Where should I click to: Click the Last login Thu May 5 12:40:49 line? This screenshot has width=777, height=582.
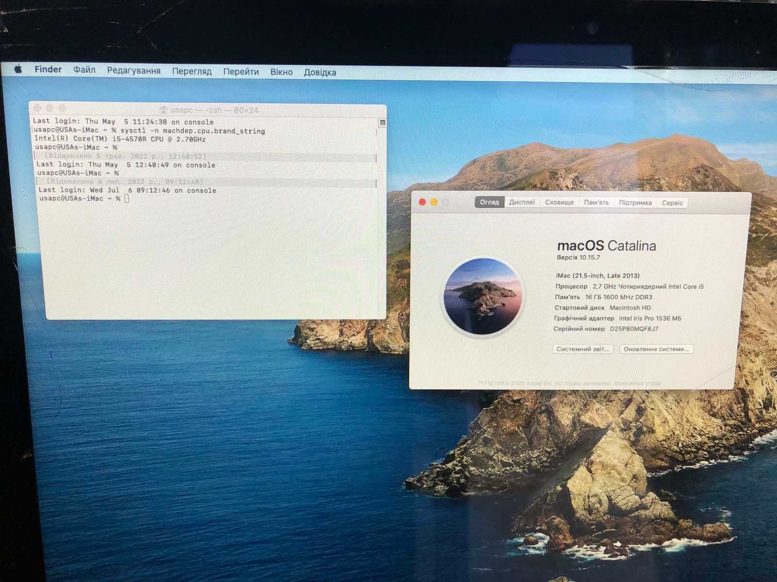126,164
